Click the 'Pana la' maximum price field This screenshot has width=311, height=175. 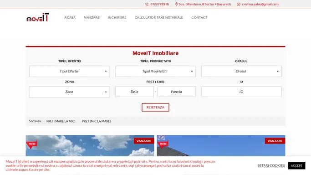coord(177,92)
